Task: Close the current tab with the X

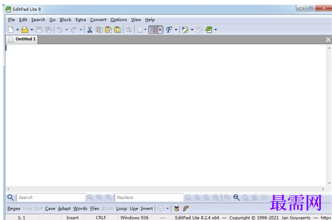Action: click(328, 40)
